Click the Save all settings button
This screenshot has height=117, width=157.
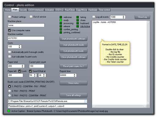[73, 95]
